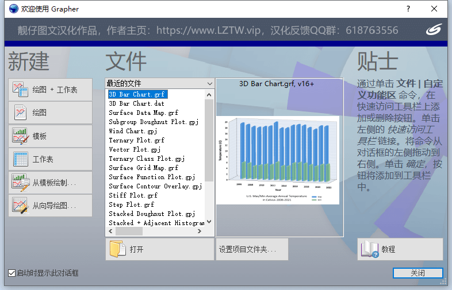
Task: Click the help question mark in title bar
Action: click(x=408, y=9)
